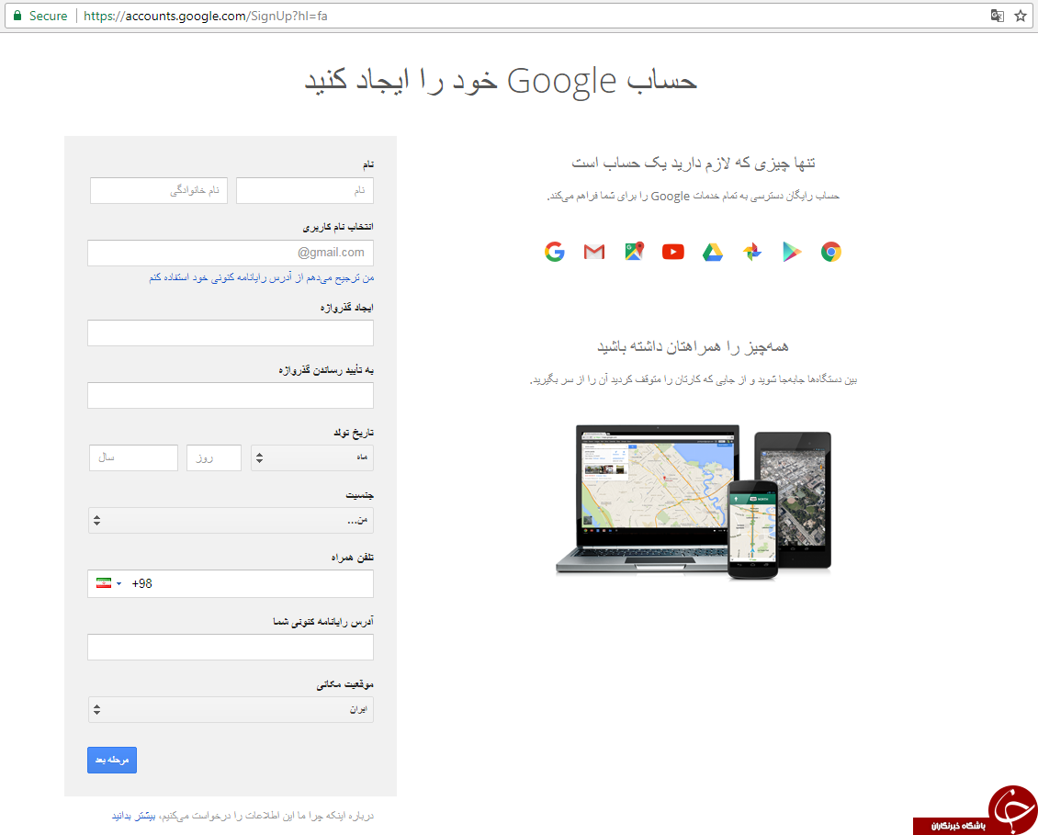Screen dimensions: 1038x835
Task: Click the laptop and phones devices image
Action: (694, 502)
